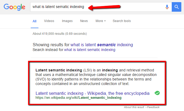
Task: Select the All results tab
Action: (x=34, y=21)
